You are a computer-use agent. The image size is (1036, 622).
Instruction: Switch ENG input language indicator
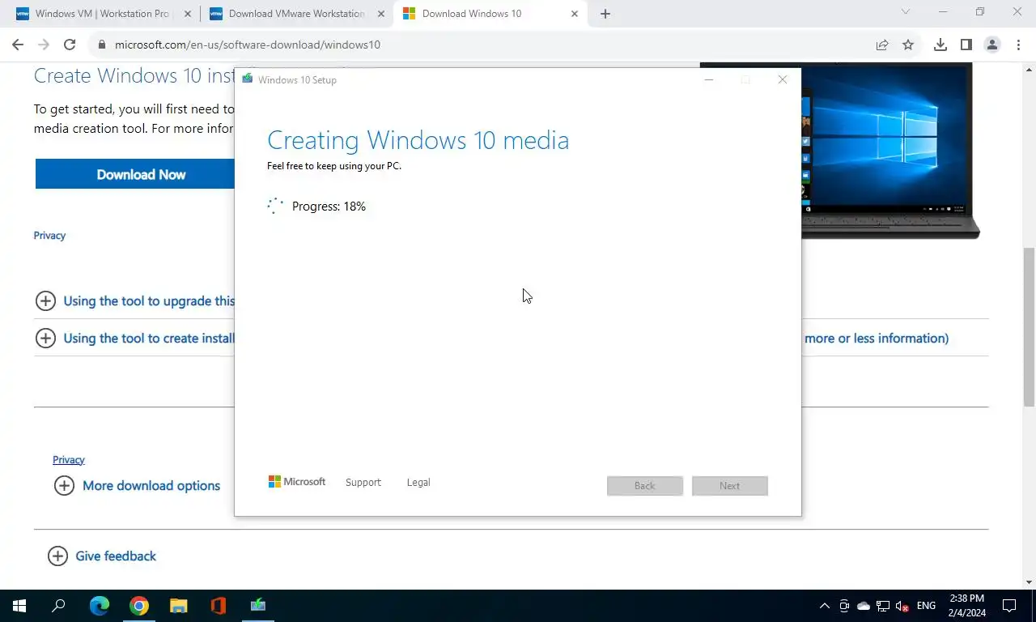(926, 606)
